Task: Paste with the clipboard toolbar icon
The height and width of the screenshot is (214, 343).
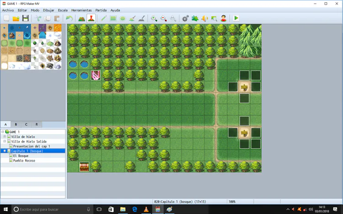Action: 57,18
